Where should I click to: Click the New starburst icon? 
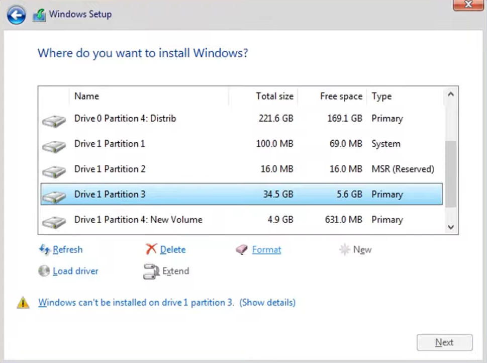(x=344, y=249)
